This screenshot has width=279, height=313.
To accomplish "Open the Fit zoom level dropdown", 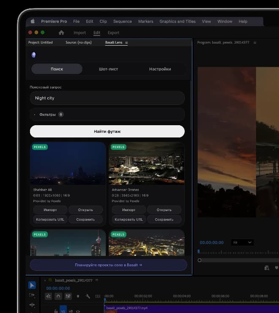I will click(x=242, y=242).
